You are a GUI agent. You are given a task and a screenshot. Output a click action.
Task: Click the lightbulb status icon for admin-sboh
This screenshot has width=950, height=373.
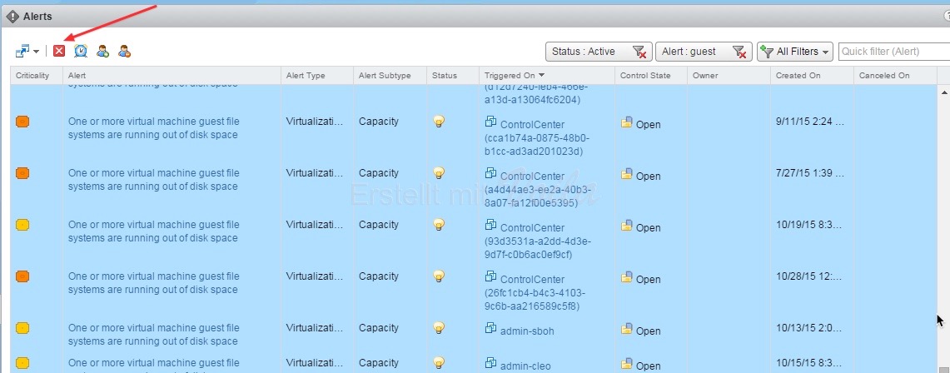click(x=439, y=328)
